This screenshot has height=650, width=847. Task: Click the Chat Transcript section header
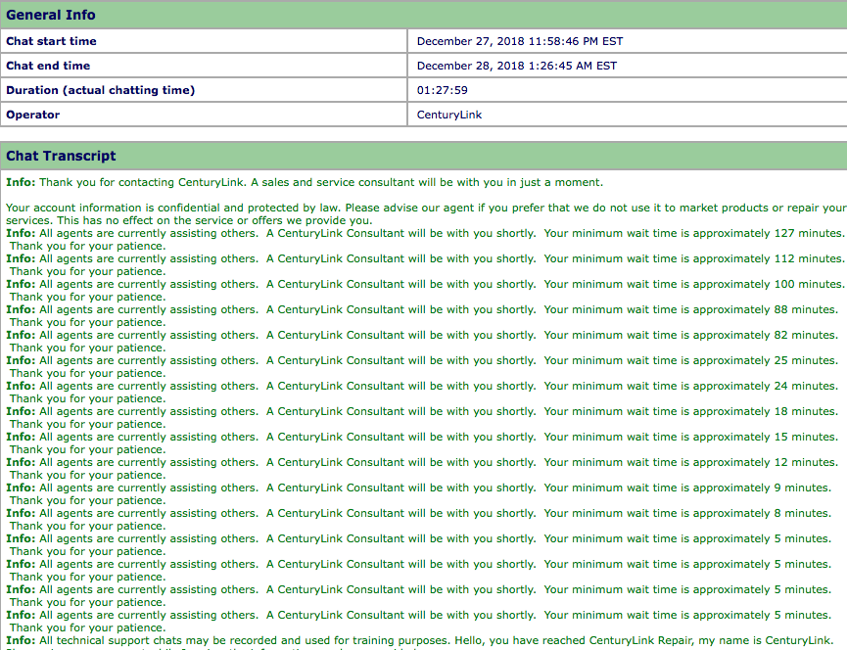click(x=423, y=156)
